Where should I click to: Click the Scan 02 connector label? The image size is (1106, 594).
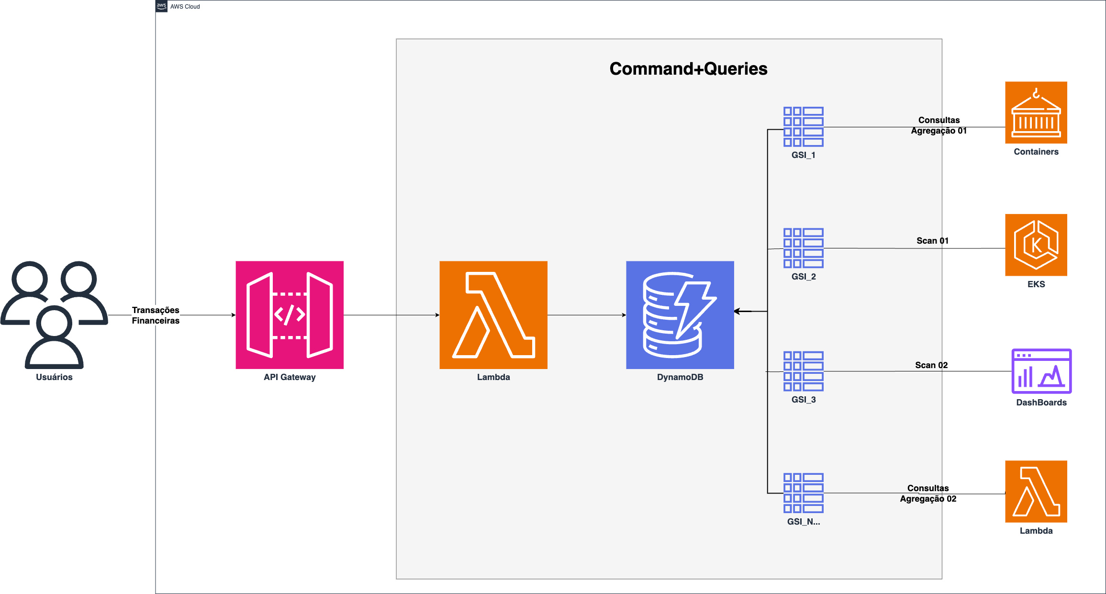coord(931,365)
